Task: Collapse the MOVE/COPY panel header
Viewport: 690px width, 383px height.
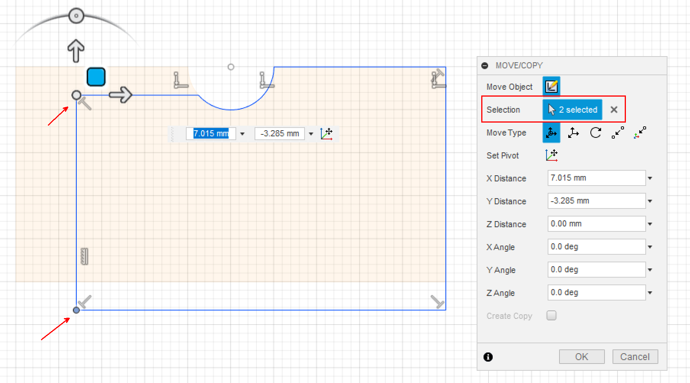Action: point(485,66)
